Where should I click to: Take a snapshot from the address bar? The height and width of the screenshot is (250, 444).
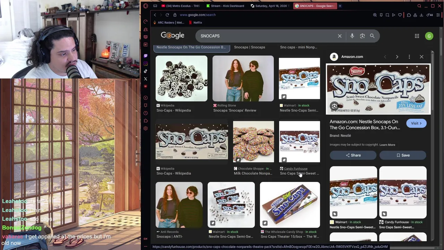(x=387, y=15)
